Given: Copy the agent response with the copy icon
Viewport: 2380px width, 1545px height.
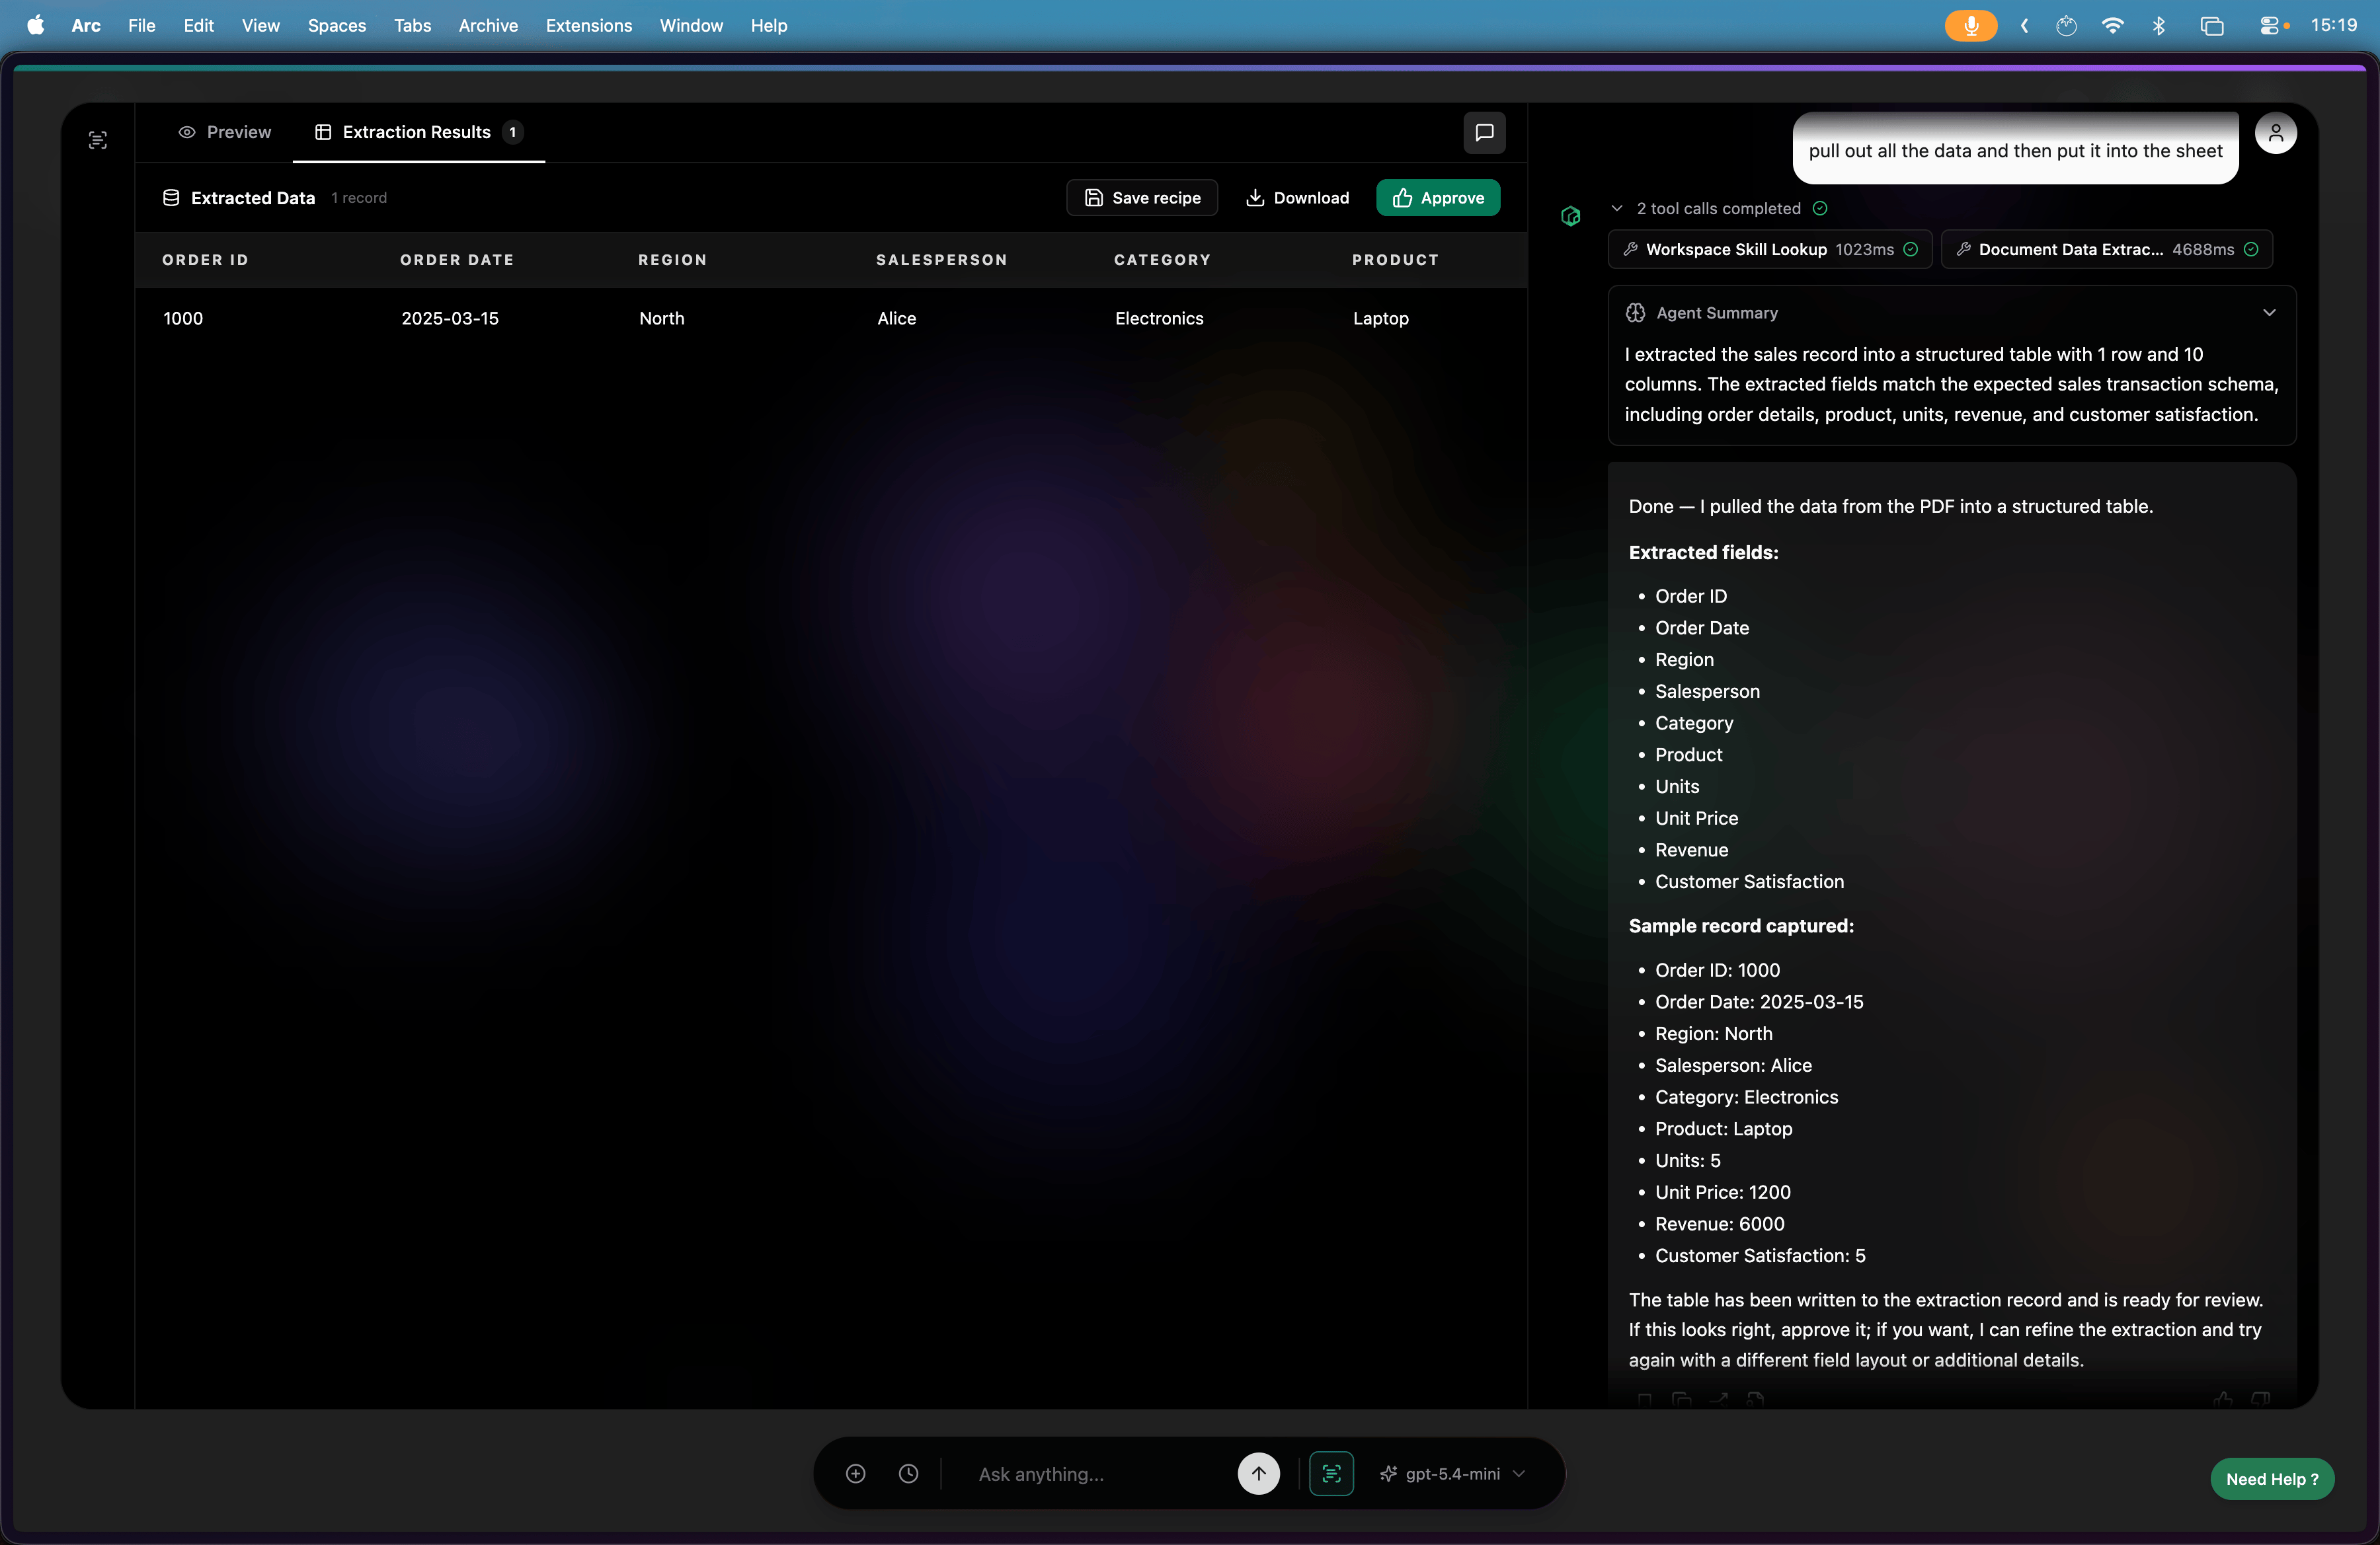Looking at the screenshot, I should pos(1681,1399).
